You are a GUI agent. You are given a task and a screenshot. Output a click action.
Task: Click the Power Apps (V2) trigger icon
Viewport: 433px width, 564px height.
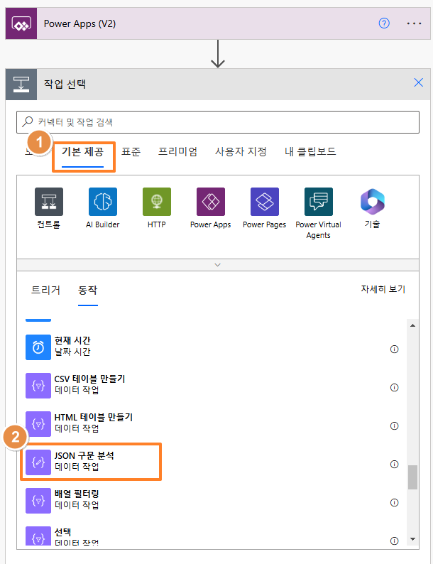21,23
